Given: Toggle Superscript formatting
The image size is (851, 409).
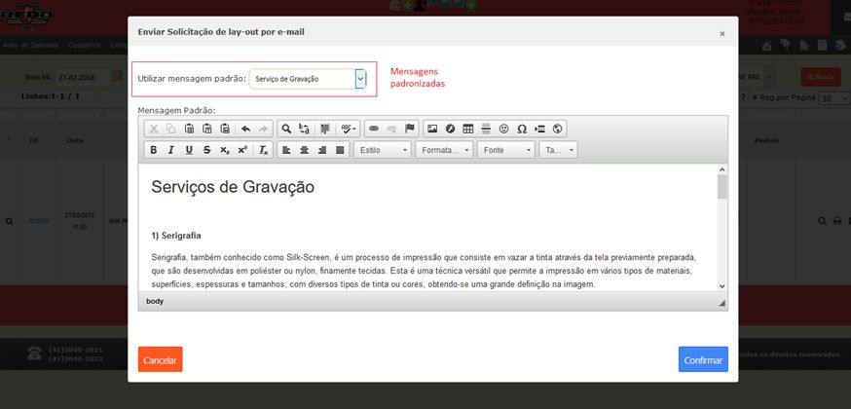Looking at the screenshot, I should pos(242,150).
